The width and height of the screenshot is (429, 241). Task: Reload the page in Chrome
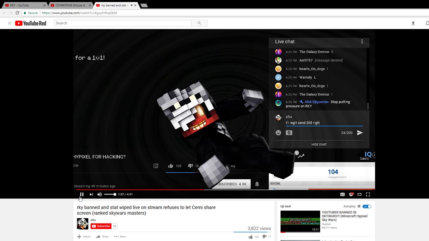tap(17, 13)
